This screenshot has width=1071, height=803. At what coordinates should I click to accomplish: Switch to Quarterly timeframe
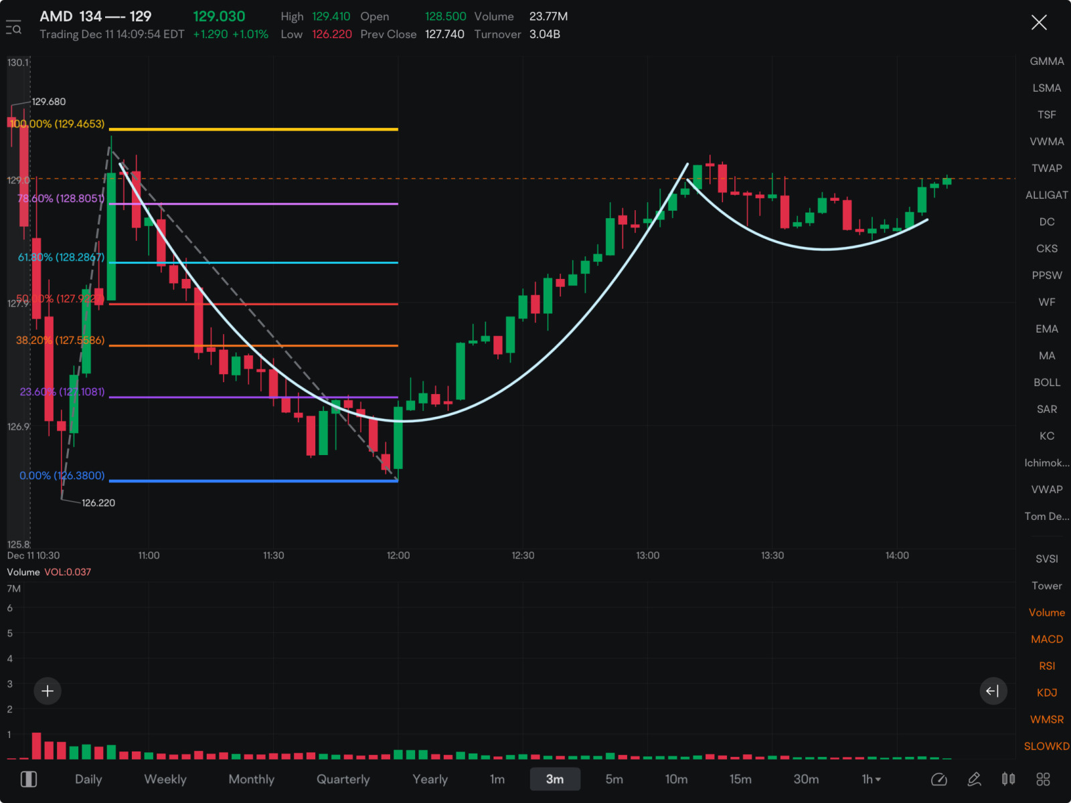[343, 779]
